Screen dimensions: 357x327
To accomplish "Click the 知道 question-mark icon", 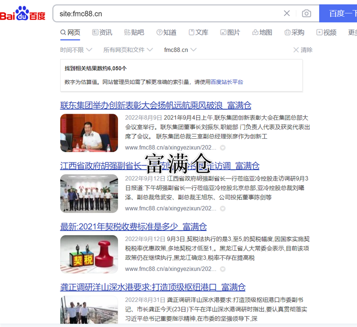I will (159, 32).
